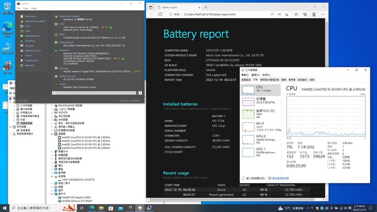Refresh the Battery report page in Edge
This screenshot has height=212, width=377.
point(160,15)
